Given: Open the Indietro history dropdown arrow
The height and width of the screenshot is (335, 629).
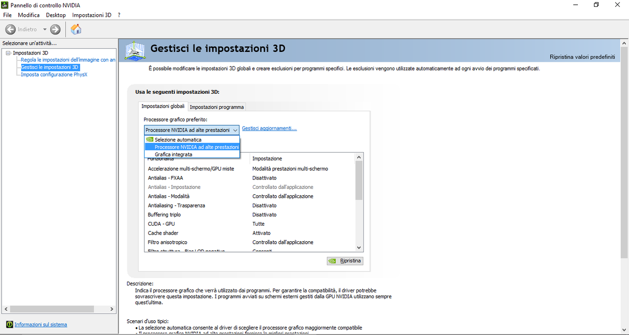Looking at the screenshot, I should (x=45, y=29).
